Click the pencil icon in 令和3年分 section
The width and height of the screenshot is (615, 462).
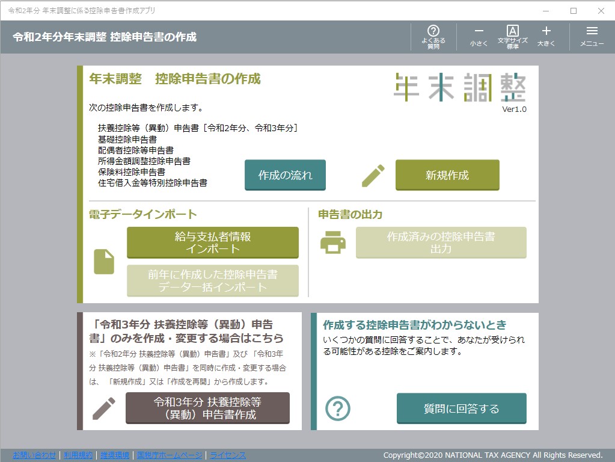103,407
